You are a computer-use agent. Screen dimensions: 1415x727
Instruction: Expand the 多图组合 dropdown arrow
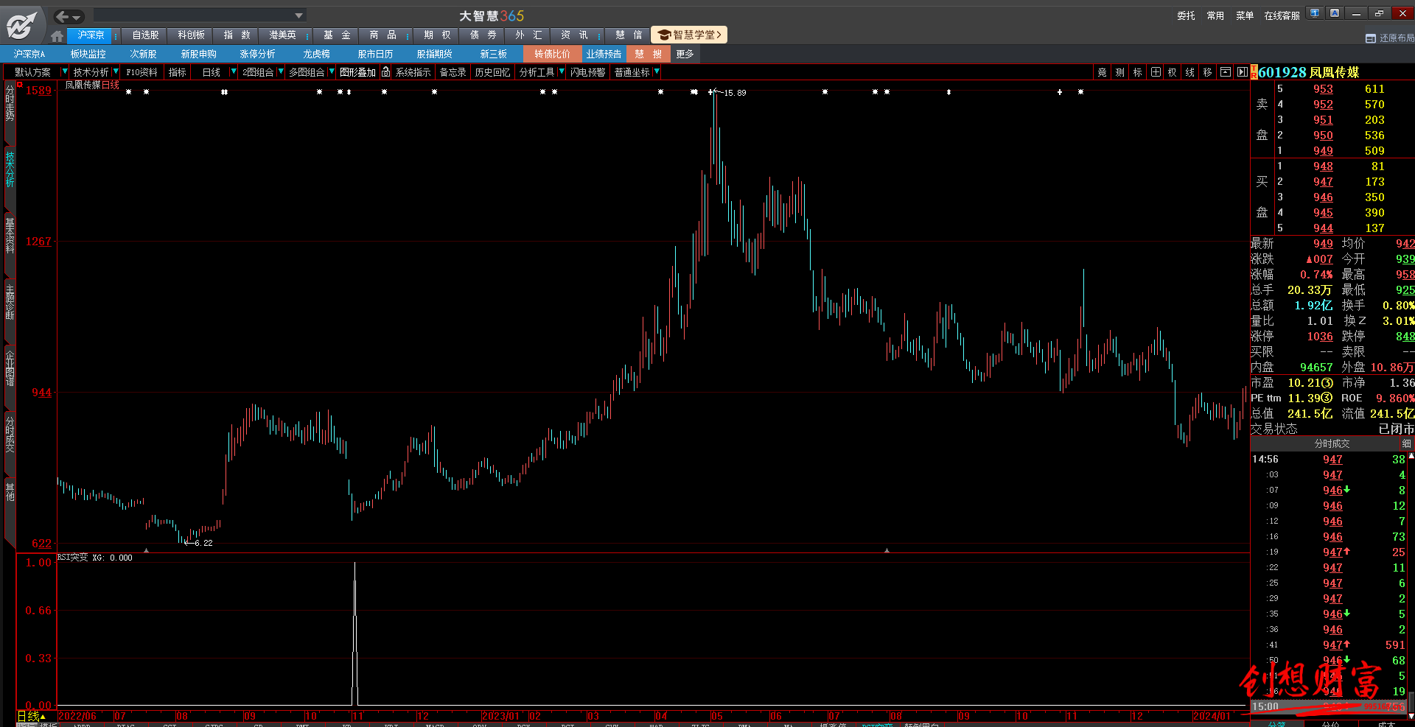coord(332,72)
